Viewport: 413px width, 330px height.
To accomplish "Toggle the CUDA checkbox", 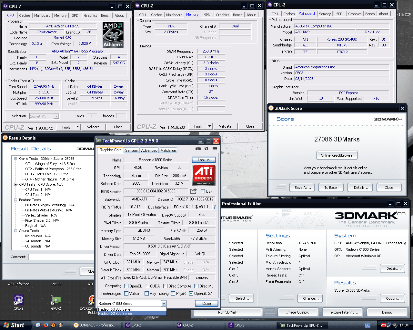I will 147,286.
